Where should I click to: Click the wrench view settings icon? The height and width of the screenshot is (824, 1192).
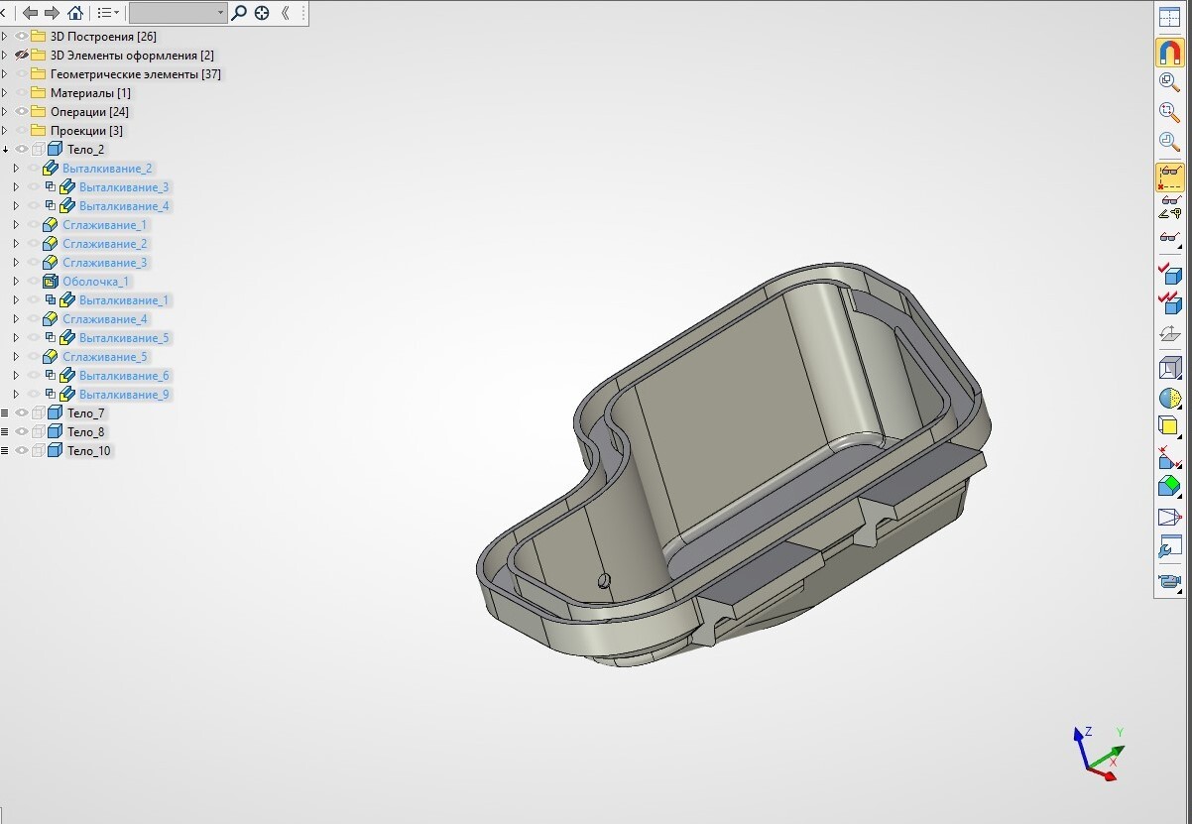(1170, 546)
